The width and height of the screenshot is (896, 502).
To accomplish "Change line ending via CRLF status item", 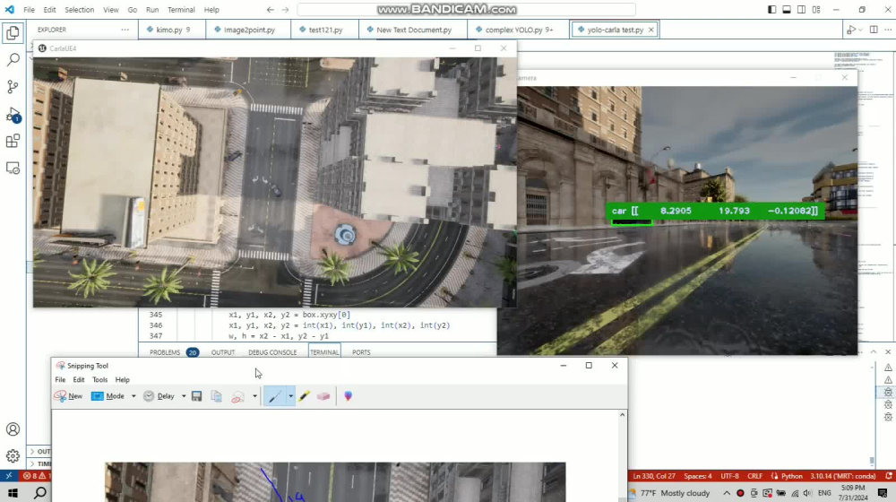I will (x=754, y=476).
